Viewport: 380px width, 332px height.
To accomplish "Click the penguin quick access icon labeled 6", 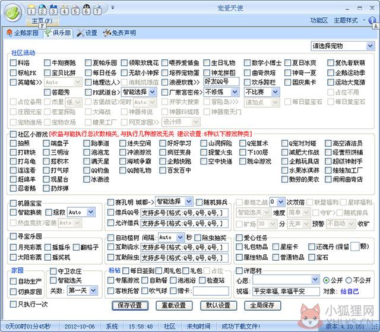I will [x=86, y=10].
